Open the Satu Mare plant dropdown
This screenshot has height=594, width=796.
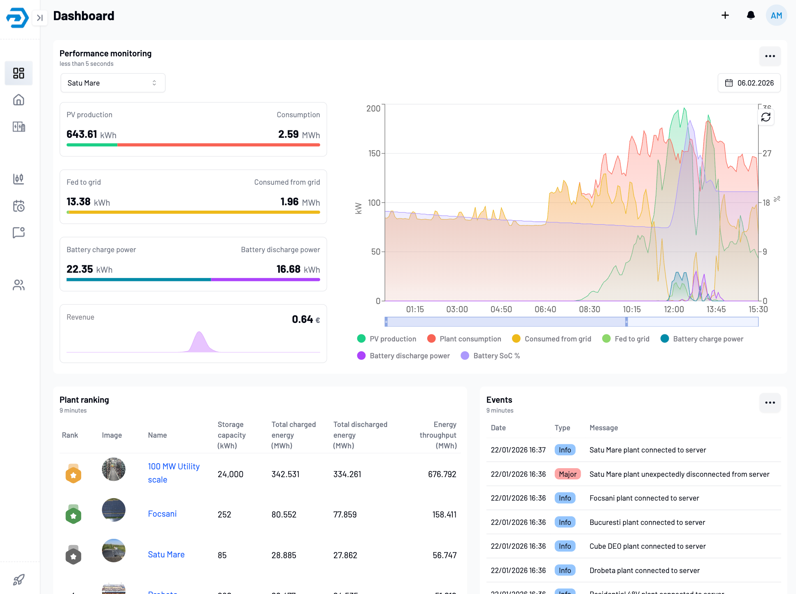pyautogui.click(x=112, y=83)
